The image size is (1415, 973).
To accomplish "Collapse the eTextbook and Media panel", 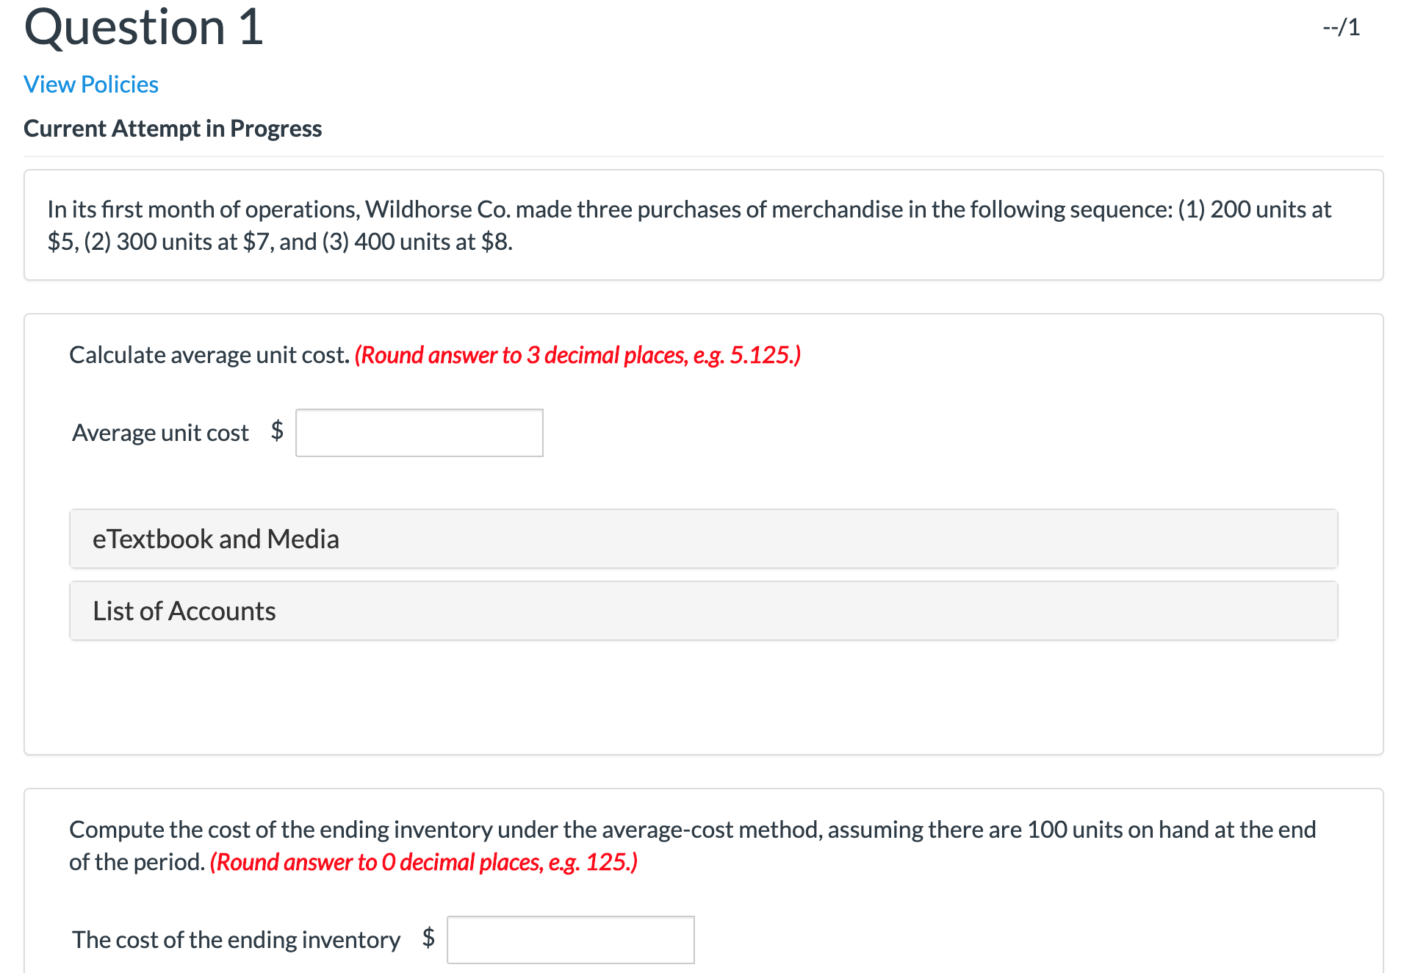I will (215, 538).
